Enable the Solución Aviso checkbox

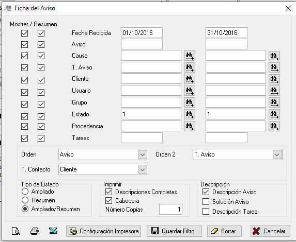coord(206,202)
